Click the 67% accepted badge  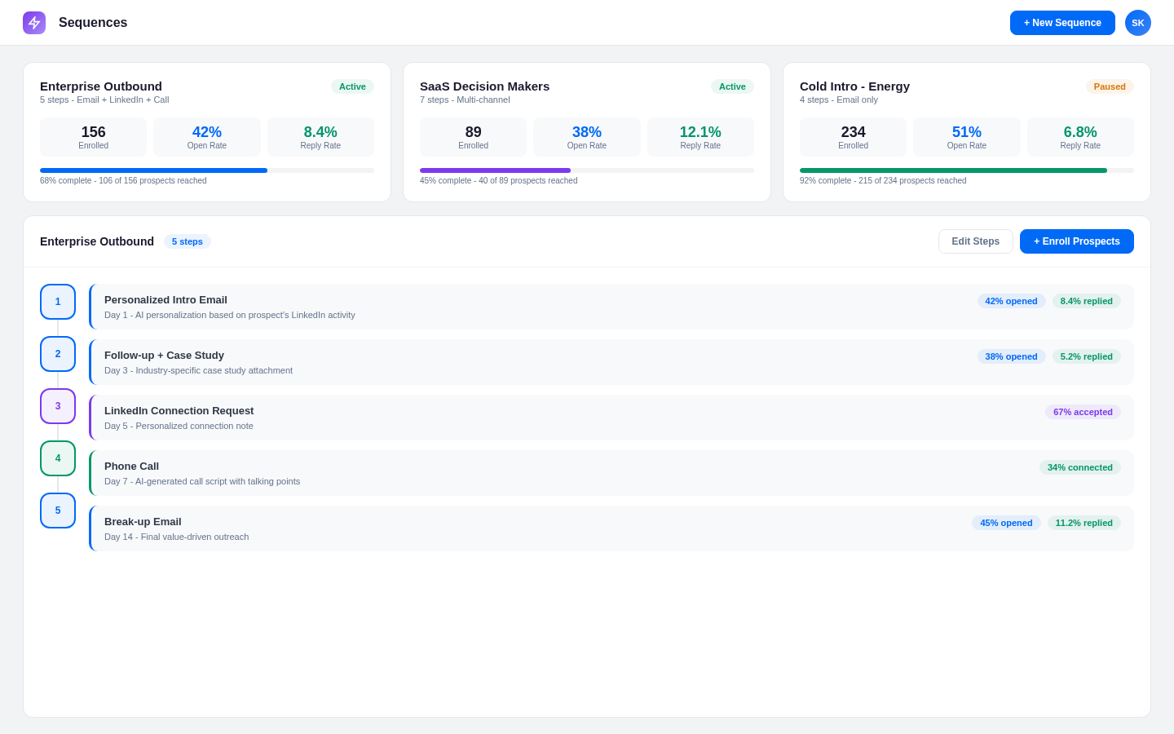click(1083, 412)
